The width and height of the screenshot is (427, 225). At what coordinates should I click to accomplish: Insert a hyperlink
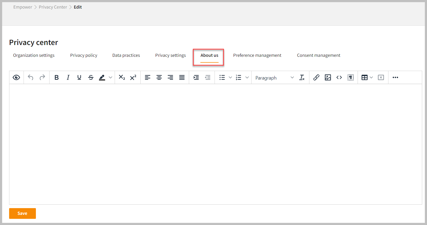click(316, 77)
